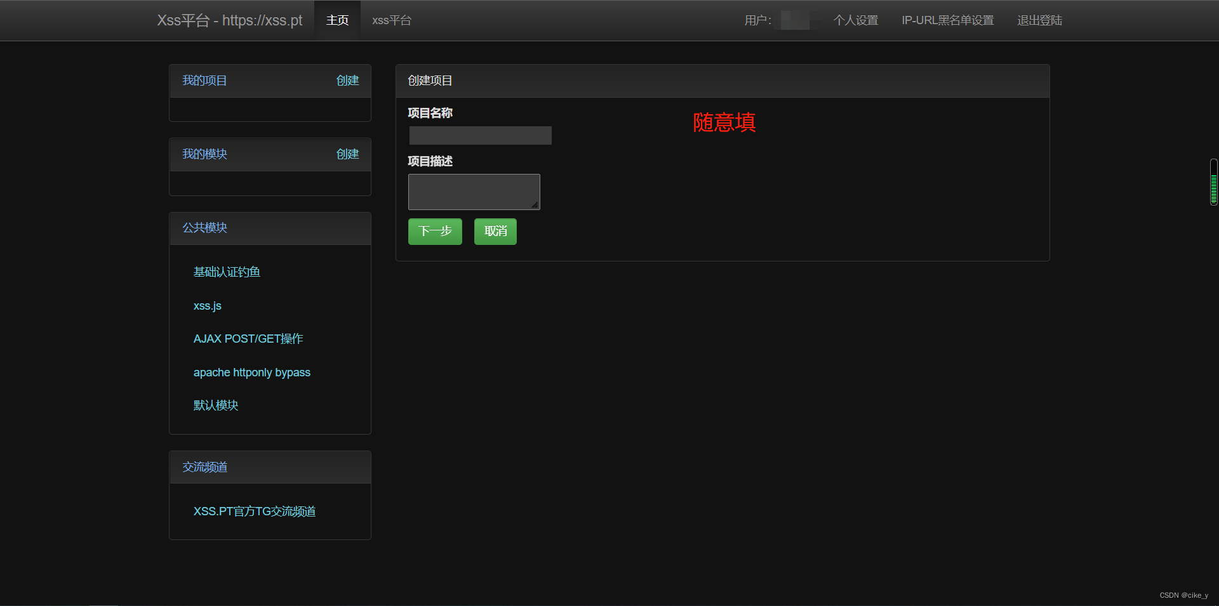
Task: Focus the 项目描述 text area
Action: pos(474,192)
